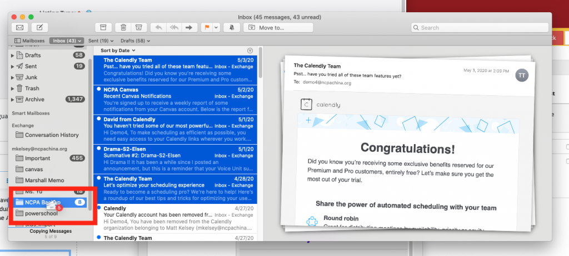Open the Sort by Date dropdown
Screen dimensions: 569x256
pos(118,50)
